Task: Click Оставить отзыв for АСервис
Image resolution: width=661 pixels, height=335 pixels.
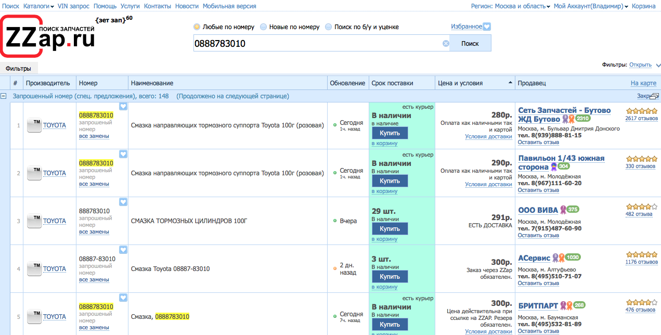Action: (x=538, y=284)
